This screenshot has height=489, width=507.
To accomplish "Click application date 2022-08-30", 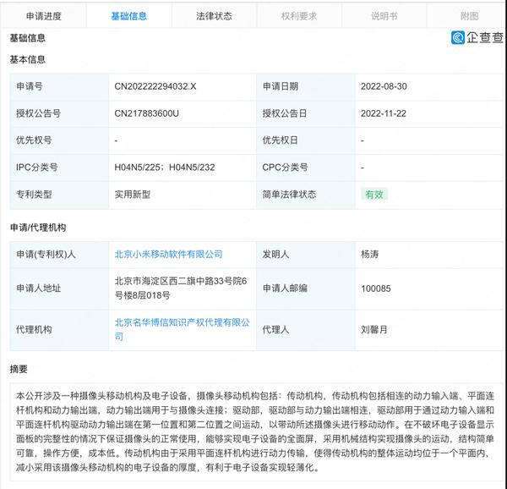I will point(384,86).
